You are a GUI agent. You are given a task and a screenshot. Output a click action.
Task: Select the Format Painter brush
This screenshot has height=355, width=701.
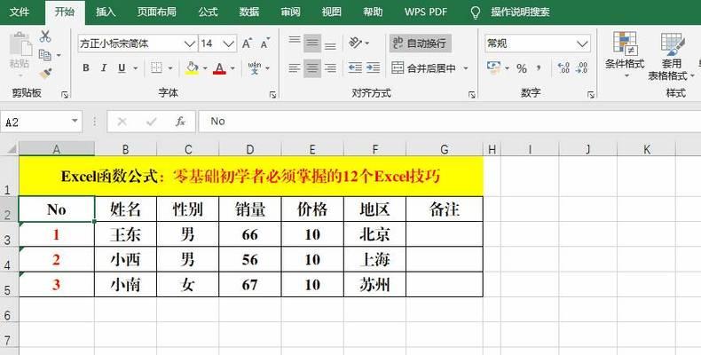[45, 74]
